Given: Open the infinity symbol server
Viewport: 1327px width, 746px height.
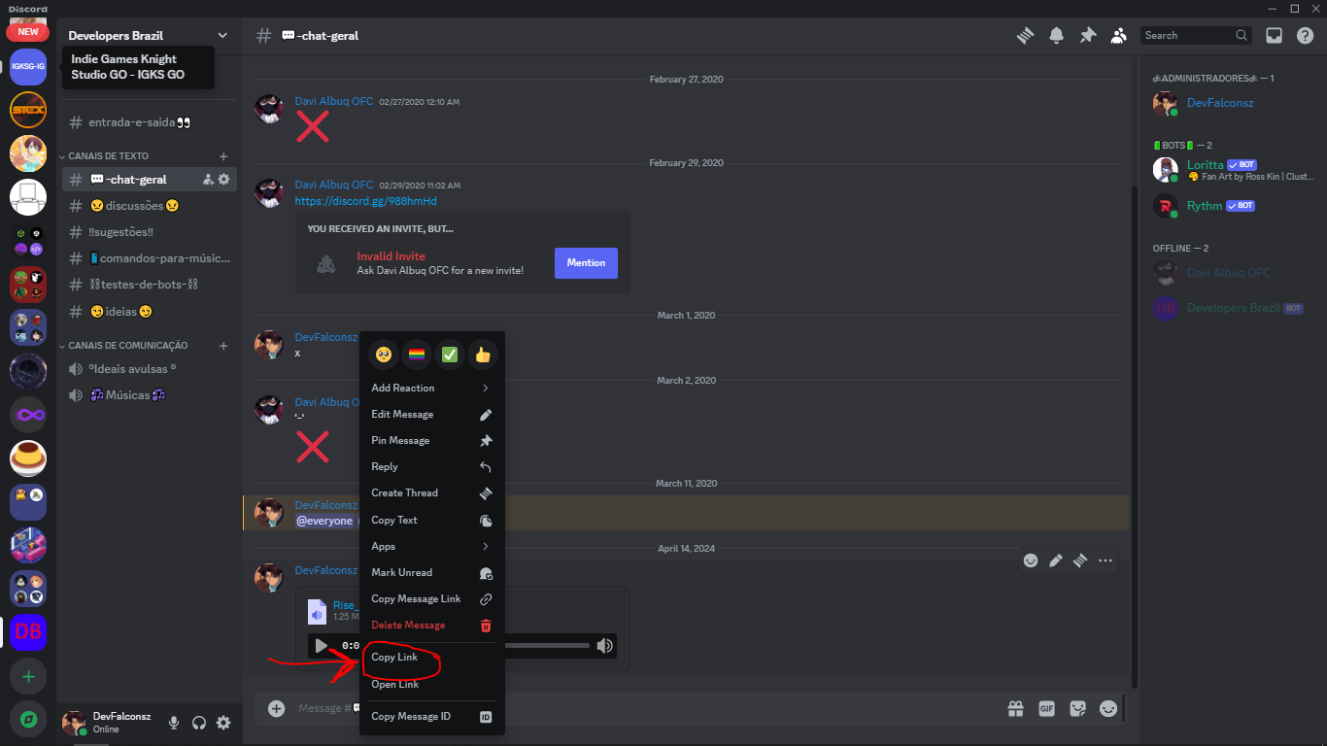Looking at the screenshot, I should [28, 415].
